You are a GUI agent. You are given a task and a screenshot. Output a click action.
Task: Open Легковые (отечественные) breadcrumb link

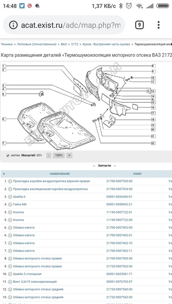[37, 44]
